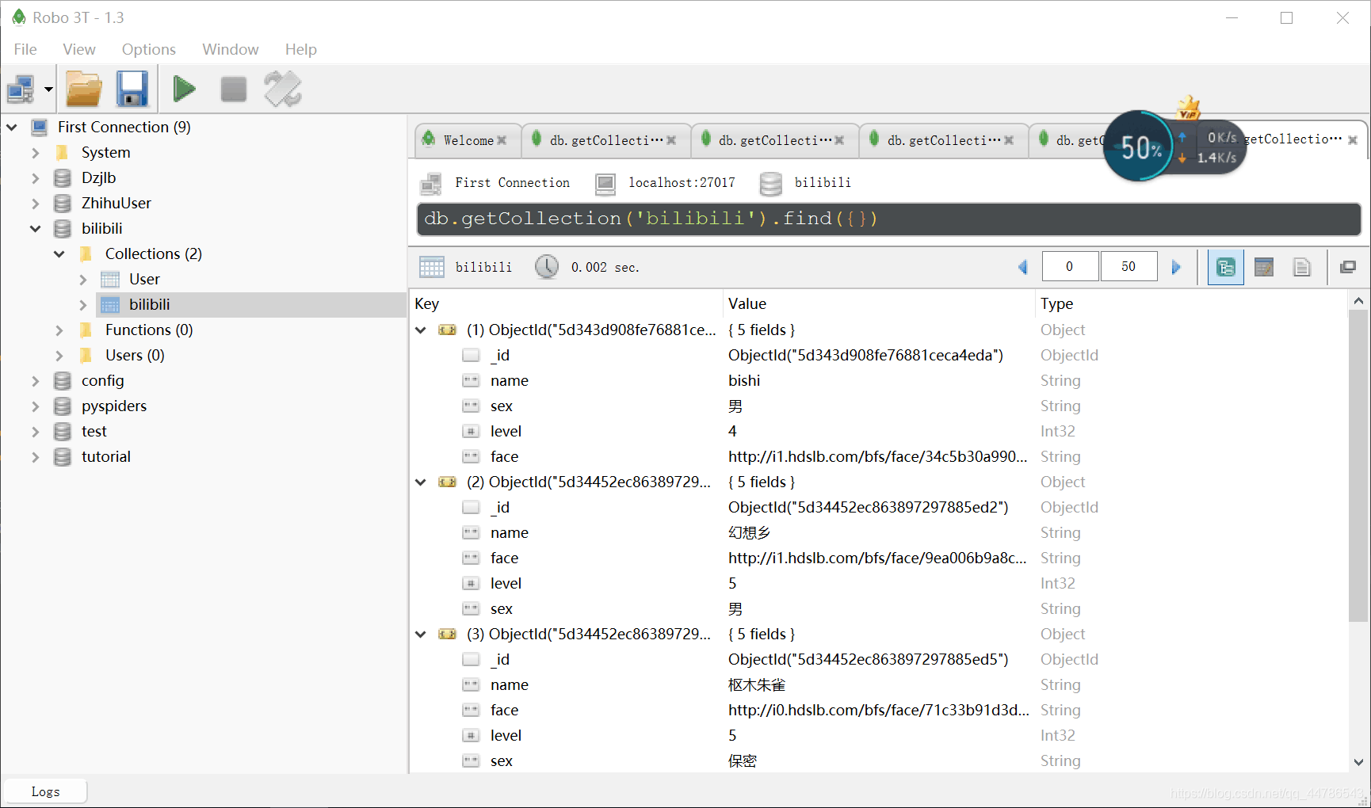Click the localhost:27017 server label
Image resolution: width=1371 pixels, height=808 pixels.
[x=682, y=182]
